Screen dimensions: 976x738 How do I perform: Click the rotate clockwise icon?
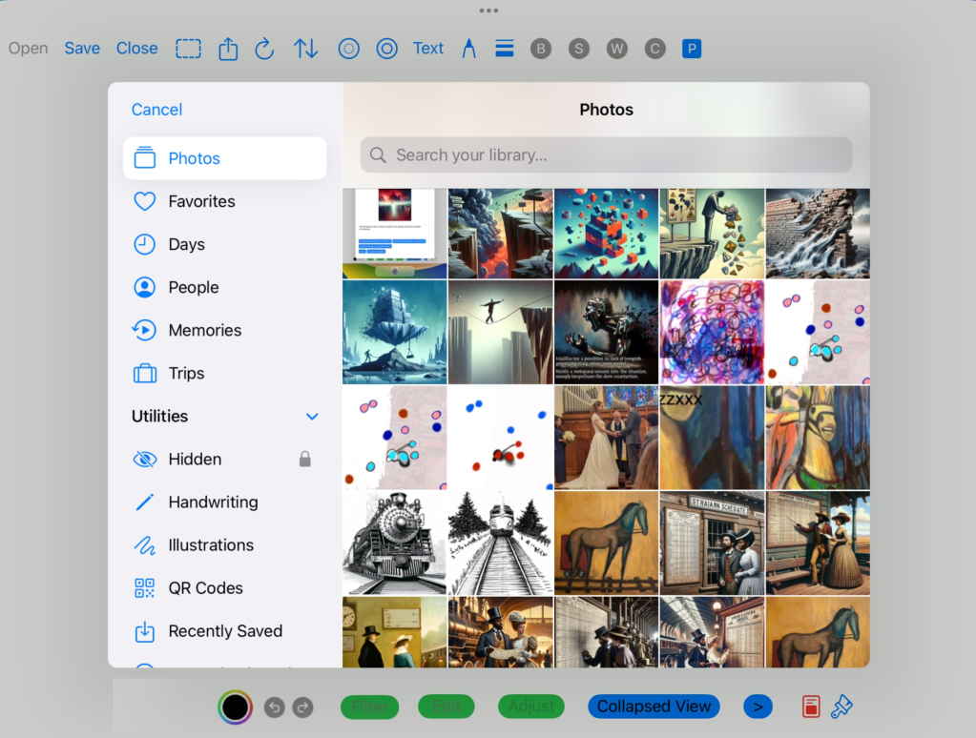[265, 49]
